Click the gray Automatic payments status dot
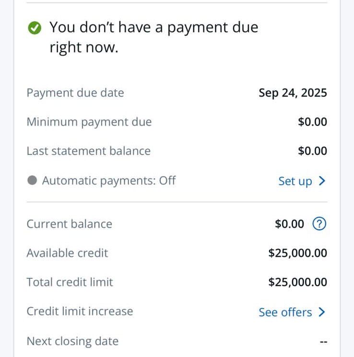Image resolution: width=354 pixels, height=357 pixels. pyautogui.click(x=32, y=180)
